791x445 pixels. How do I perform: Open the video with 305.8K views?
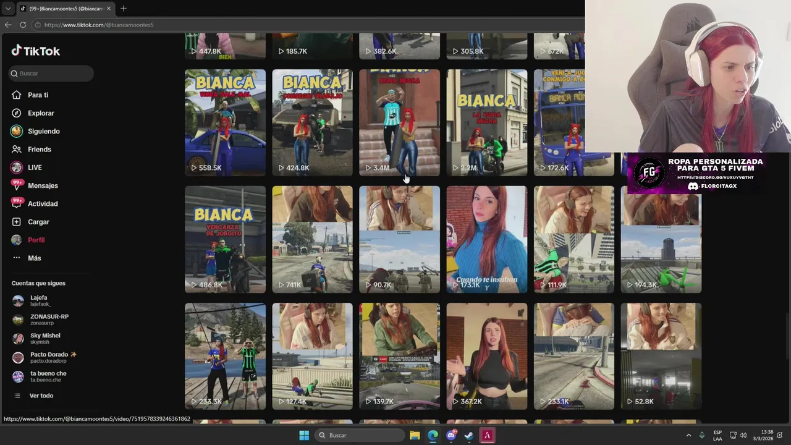[487, 46]
